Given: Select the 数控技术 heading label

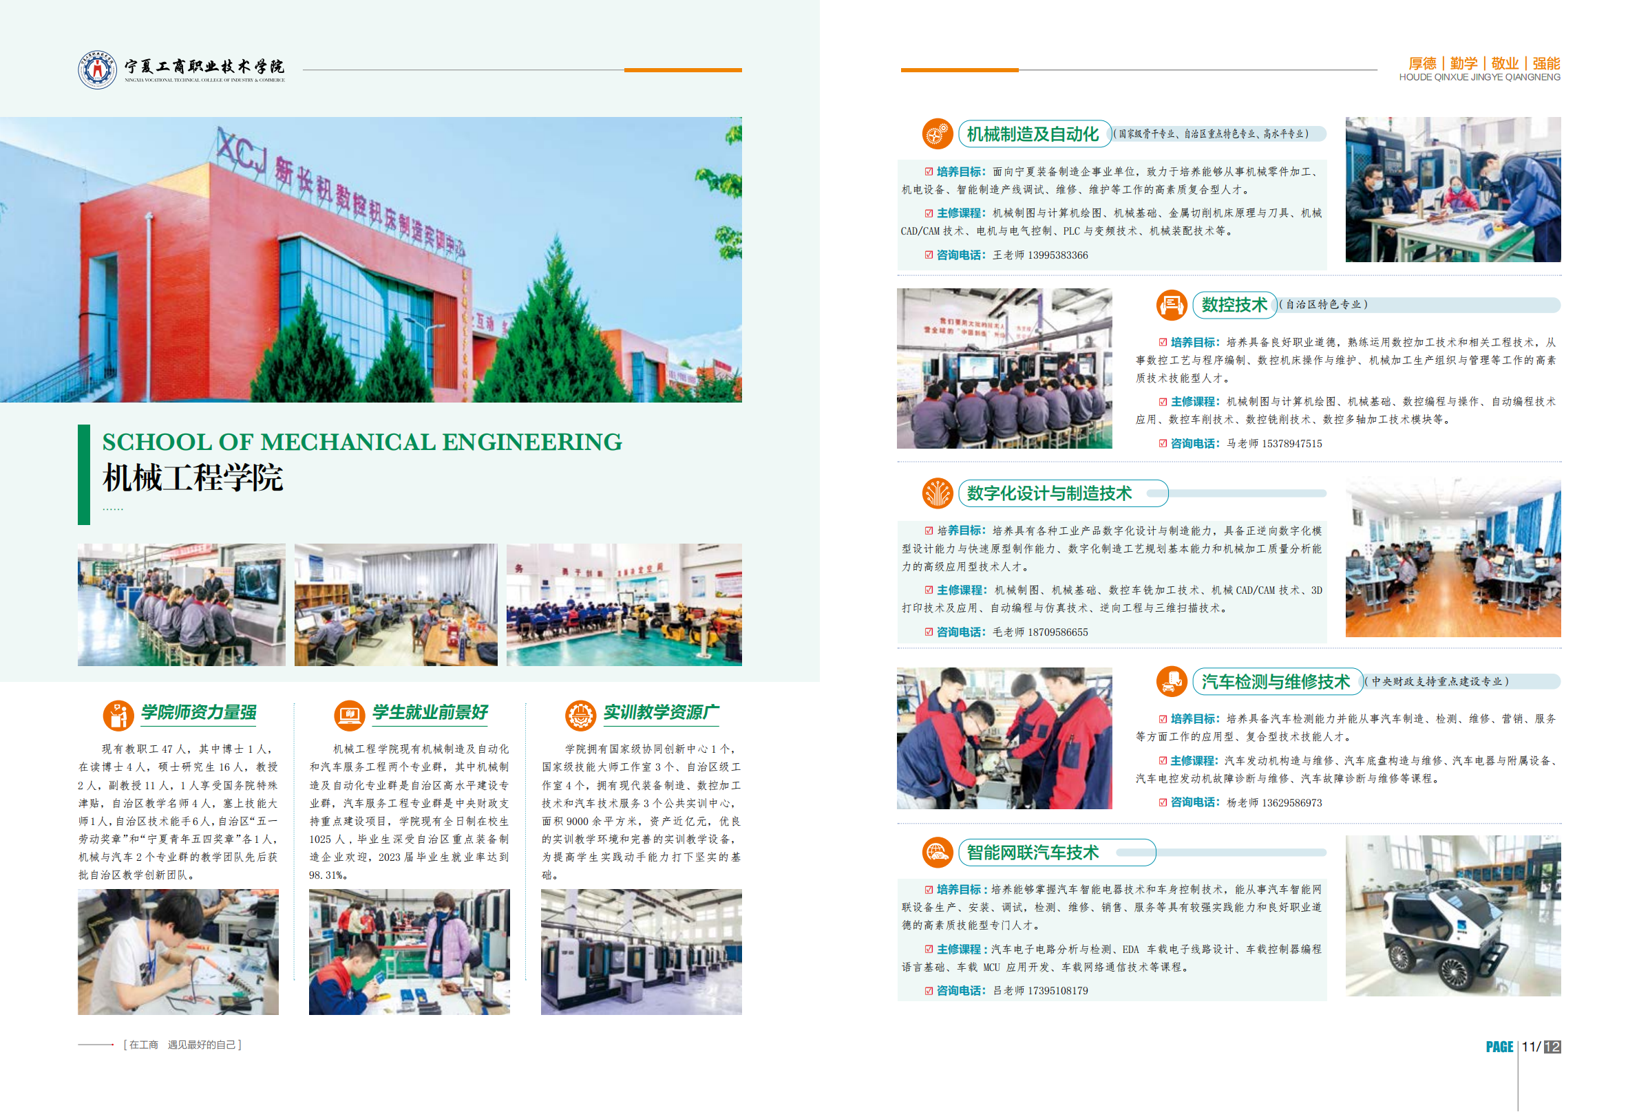Looking at the screenshot, I should pos(1234,305).
